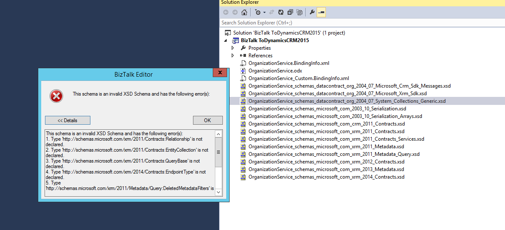Select the xrm_2013_Metadata.xsd schema
Viewport: 505px width, 230px height.
click(326, 169)
